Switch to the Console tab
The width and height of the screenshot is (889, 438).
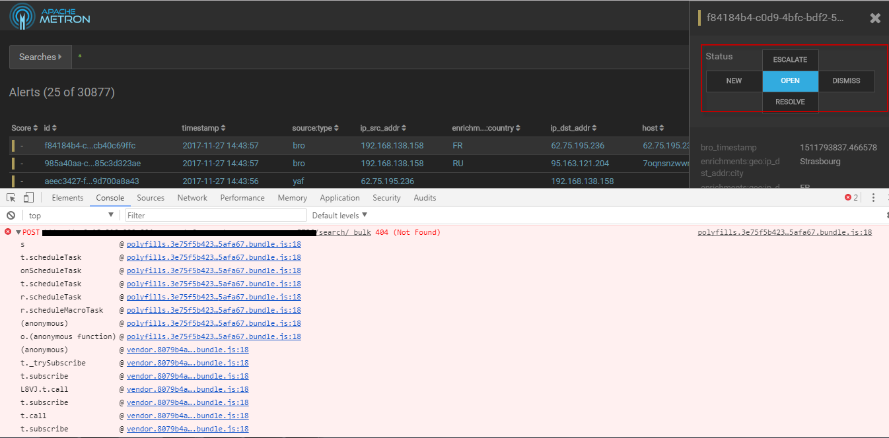click(110, 197)
